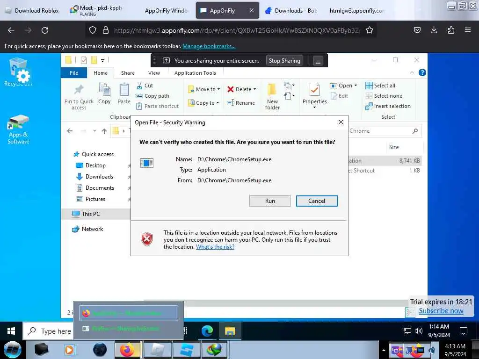The width and height of the screenshot is (479, 359).
Task: Select Documents in the navigation pane
Action: tap(95, 188)
